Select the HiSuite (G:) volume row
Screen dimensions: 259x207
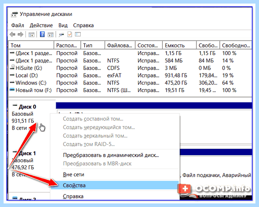click(129, 68)
